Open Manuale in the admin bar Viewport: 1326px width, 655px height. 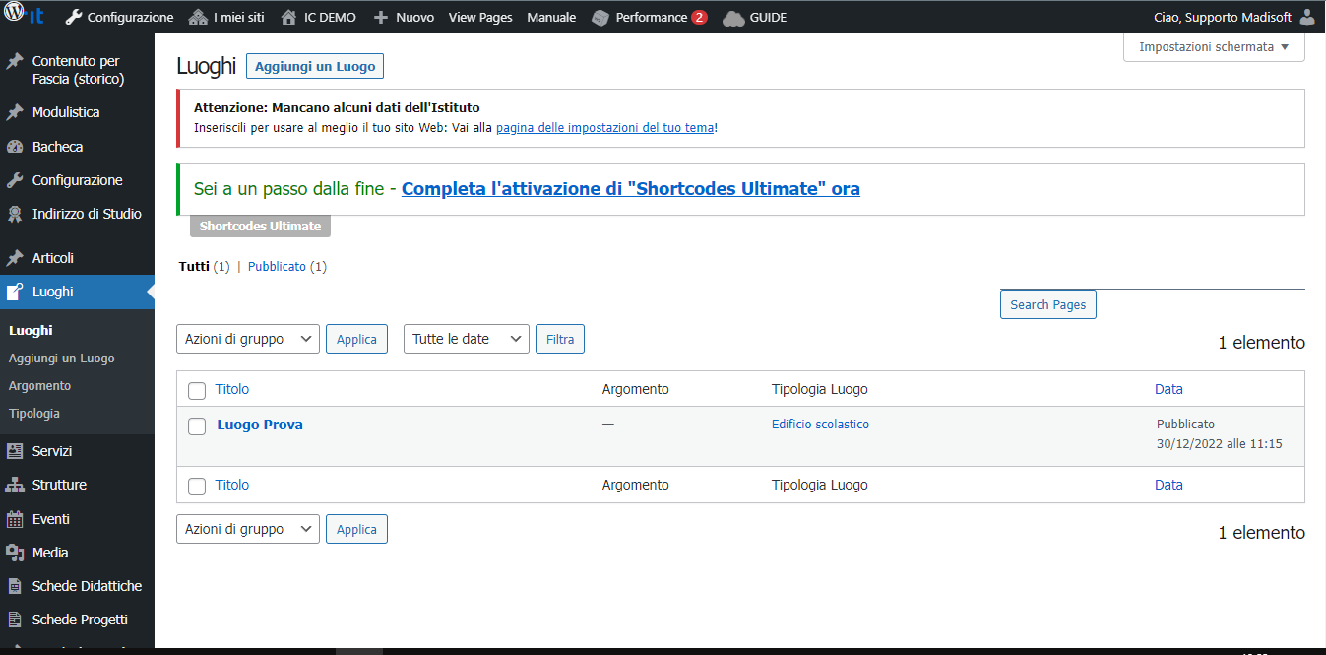(x=551, y=17)
